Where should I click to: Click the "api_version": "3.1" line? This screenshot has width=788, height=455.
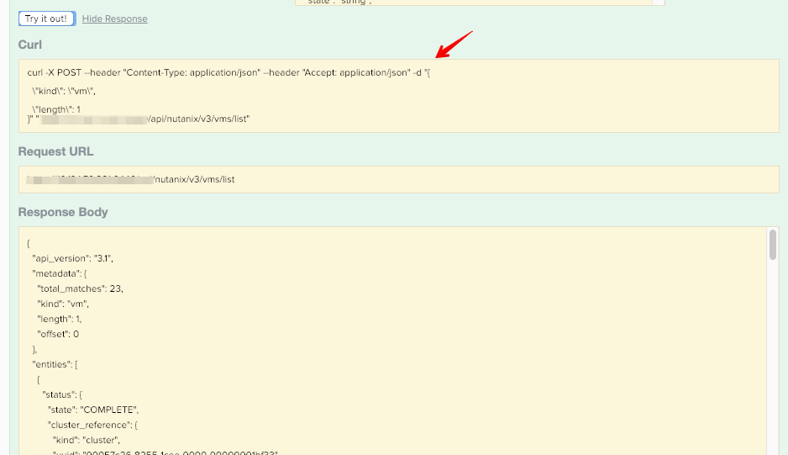tap(72, 258)
